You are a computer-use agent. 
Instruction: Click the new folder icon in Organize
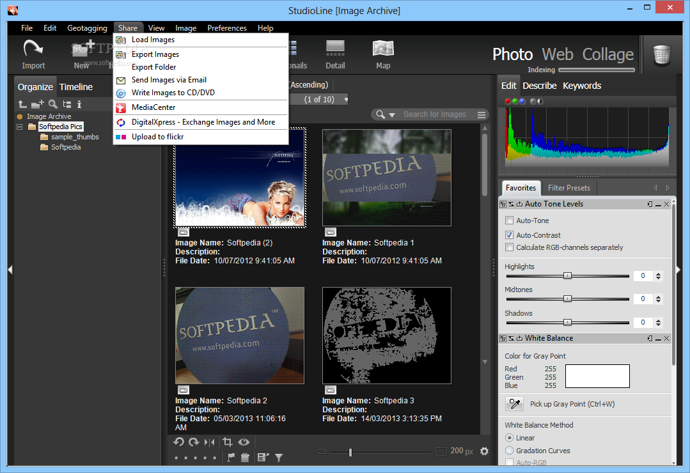coord(37,104)
